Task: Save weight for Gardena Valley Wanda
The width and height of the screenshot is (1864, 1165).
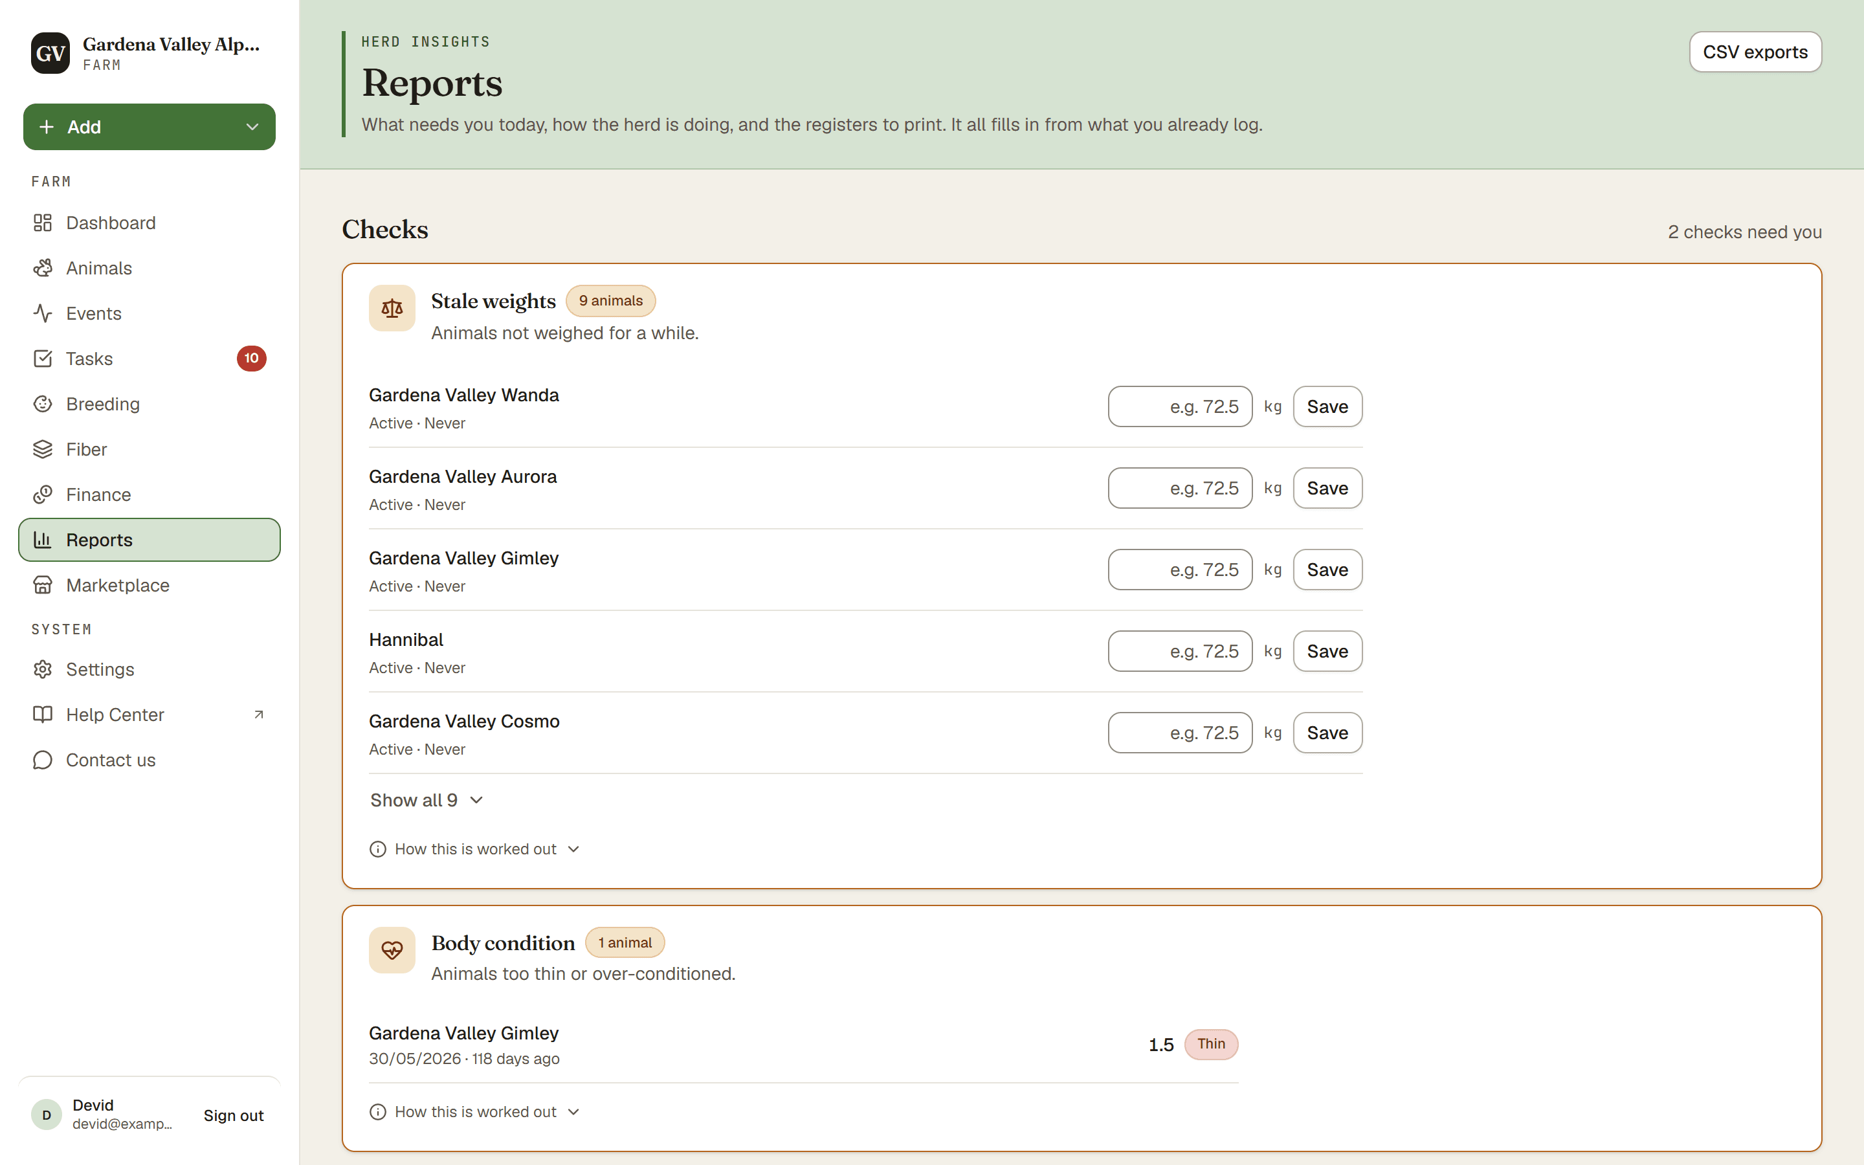Action: (x=1327, y=407)
